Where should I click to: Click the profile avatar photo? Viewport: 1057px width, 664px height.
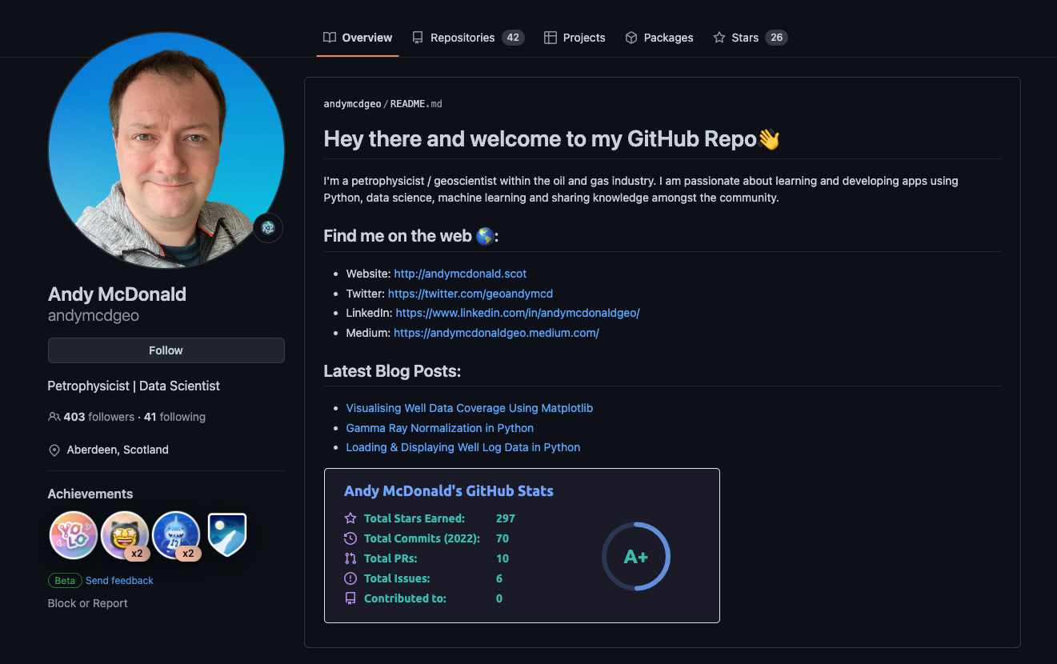tap(166, 150)
